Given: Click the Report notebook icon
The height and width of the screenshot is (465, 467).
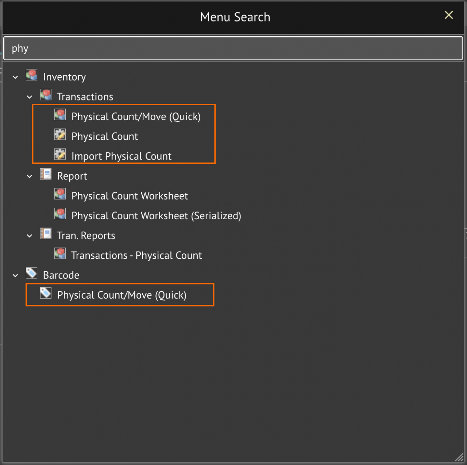Looking at the screenshot, I should tap(46, 174).
